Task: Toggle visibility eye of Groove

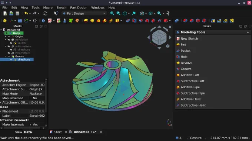Action: [x=9, y=56]
